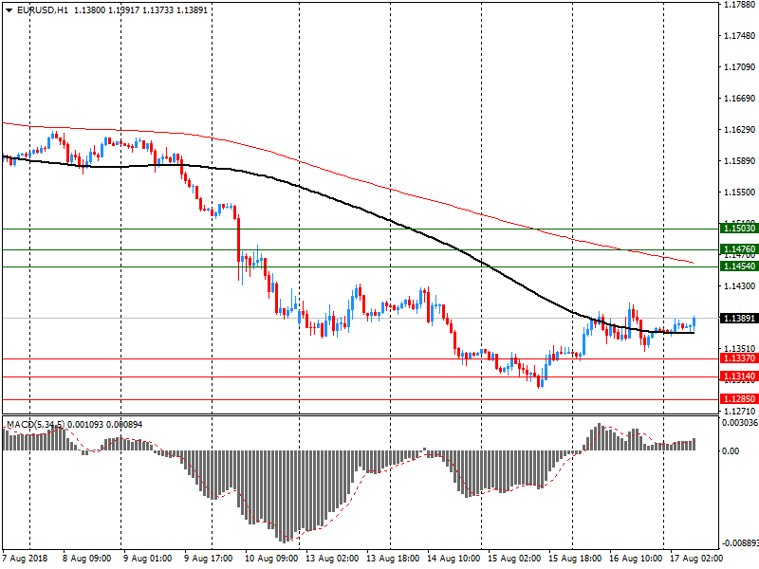Click the 1.17880 price scale value
759x569 pixels.
click(x=739, y=5)
